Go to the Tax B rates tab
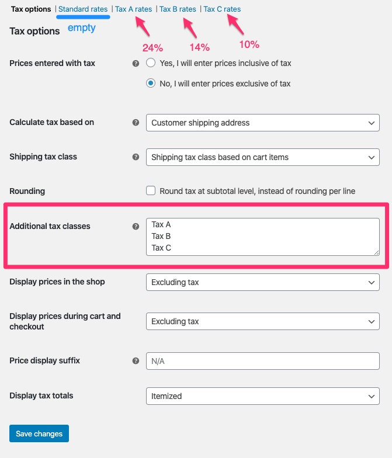The width and height of the screenshot is (392, 458). (x=178, y=9)
